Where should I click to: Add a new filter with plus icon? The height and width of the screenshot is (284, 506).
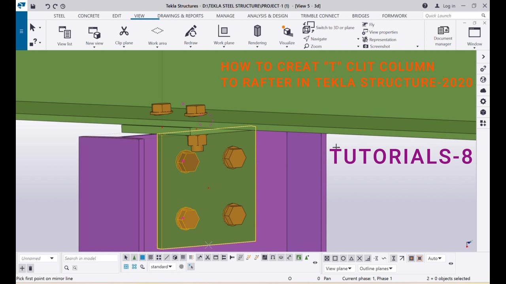(22, 268)
